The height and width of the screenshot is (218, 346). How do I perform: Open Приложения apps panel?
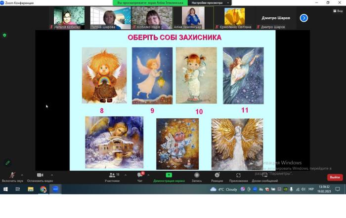[238, 177]
